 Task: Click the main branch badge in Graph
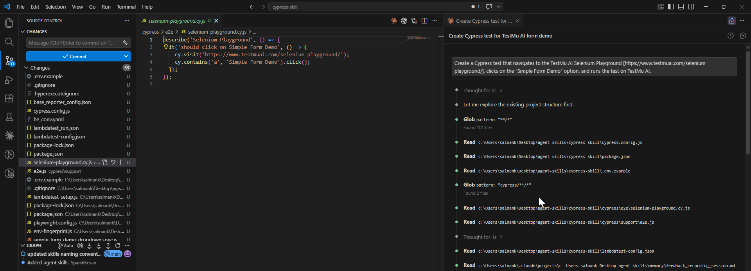pyautogui.click(x=113, y=254)
